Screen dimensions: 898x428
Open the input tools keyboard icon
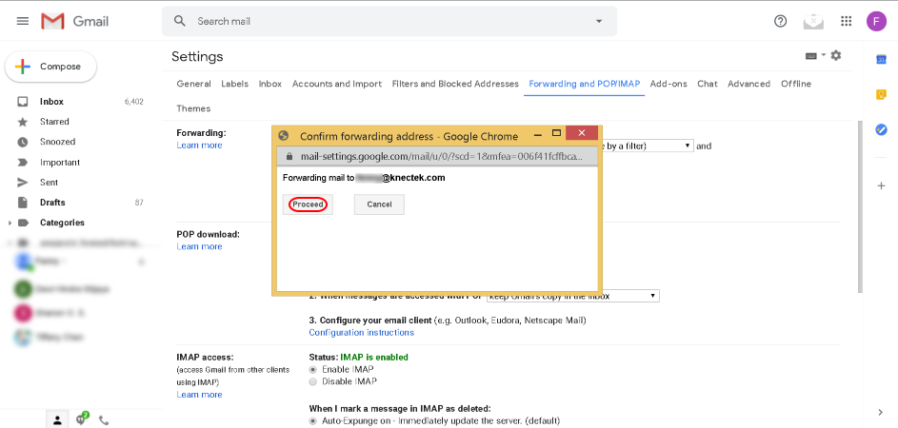(x=811, y=55)
